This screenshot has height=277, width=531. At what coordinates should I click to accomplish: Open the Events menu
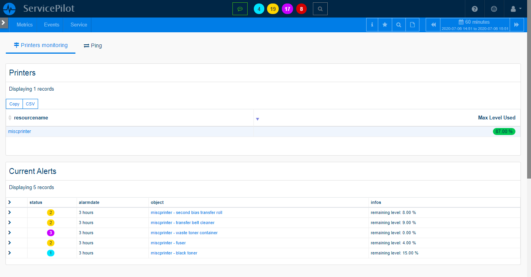point(51,25)
